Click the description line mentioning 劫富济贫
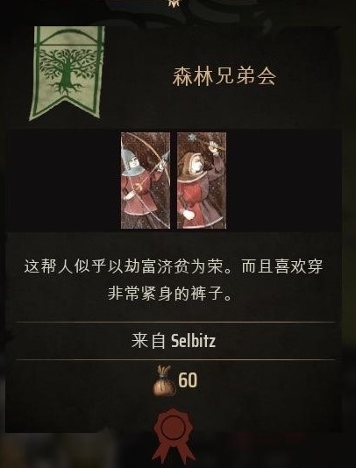This screenshot has height=468, width=356. tap(174, 266)
